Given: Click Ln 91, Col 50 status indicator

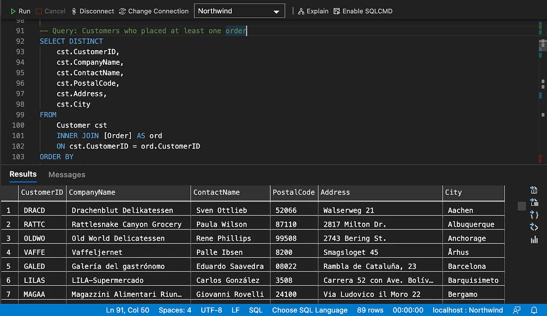Looking at the screenshot, I should point(127,310).
